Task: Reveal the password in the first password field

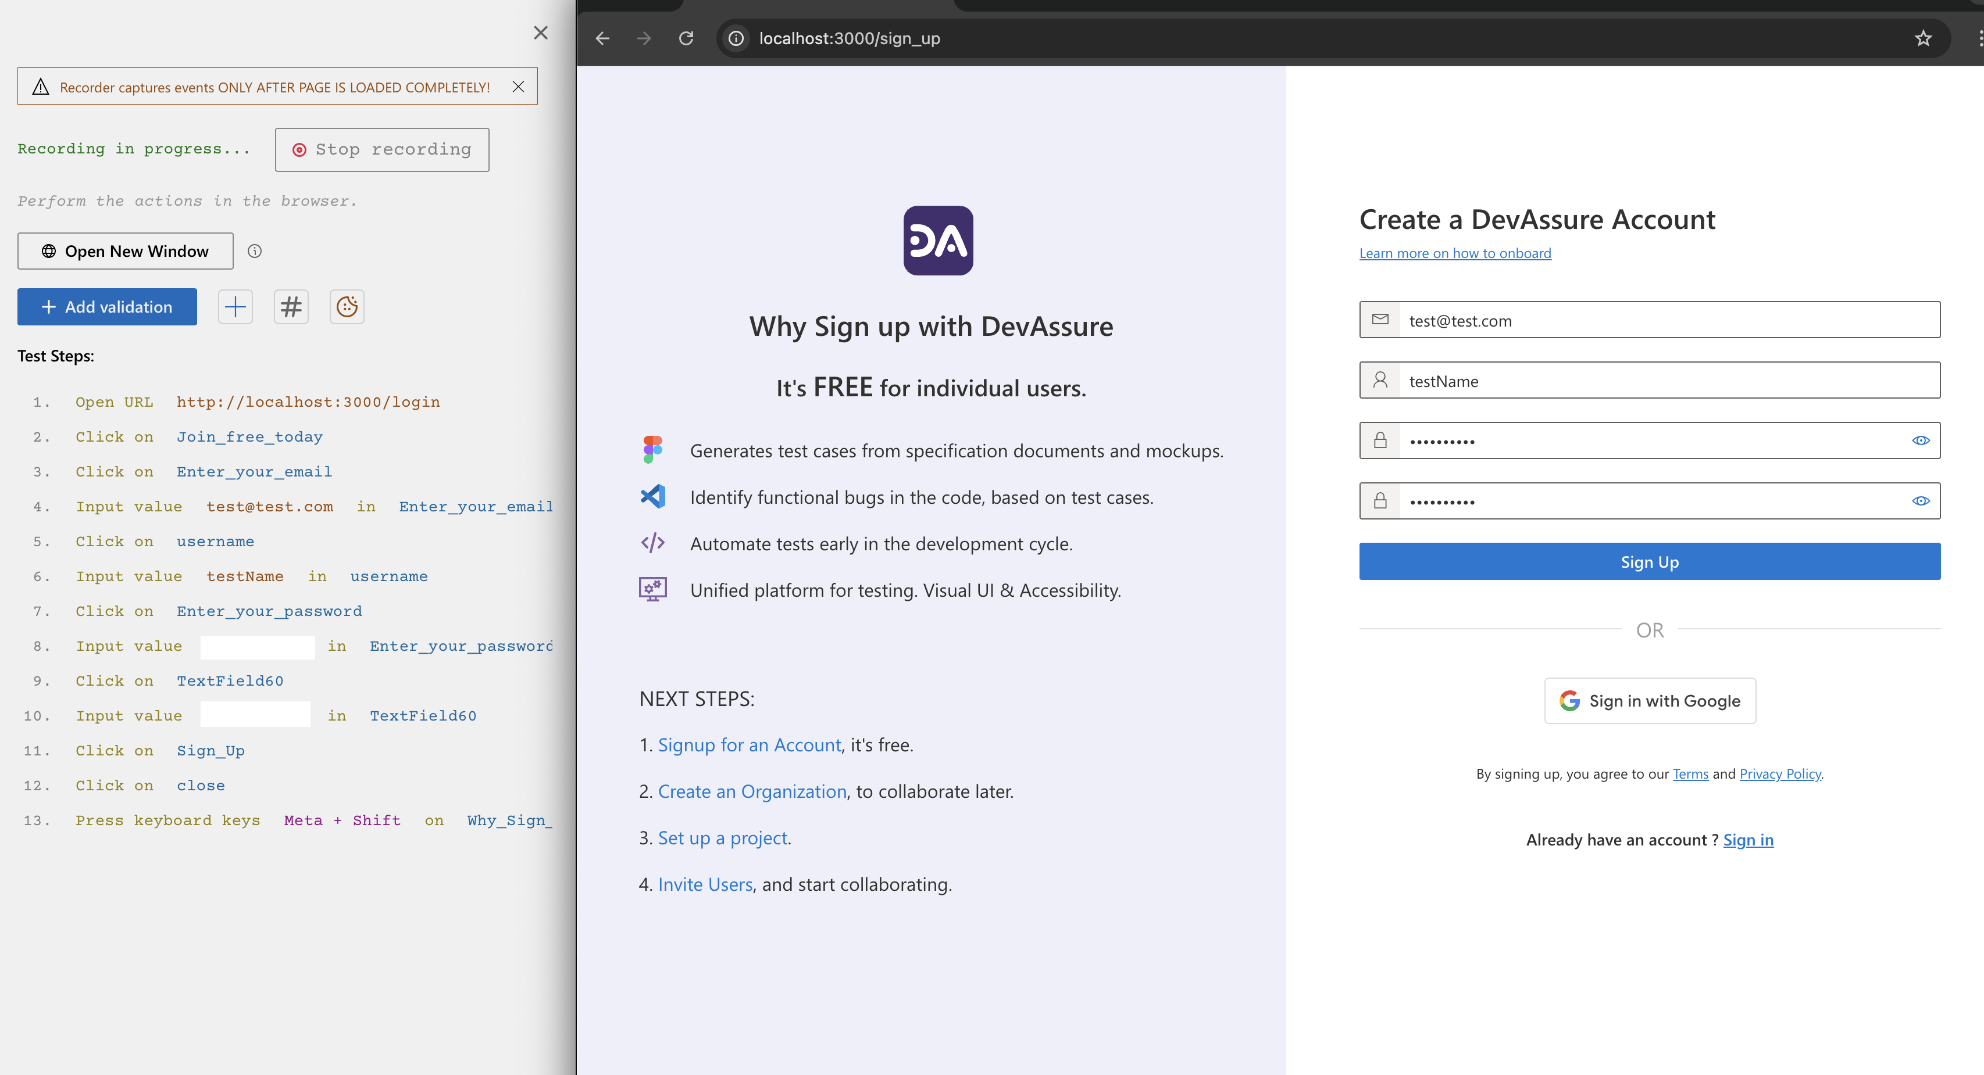Action: [x=1921, y=440]
